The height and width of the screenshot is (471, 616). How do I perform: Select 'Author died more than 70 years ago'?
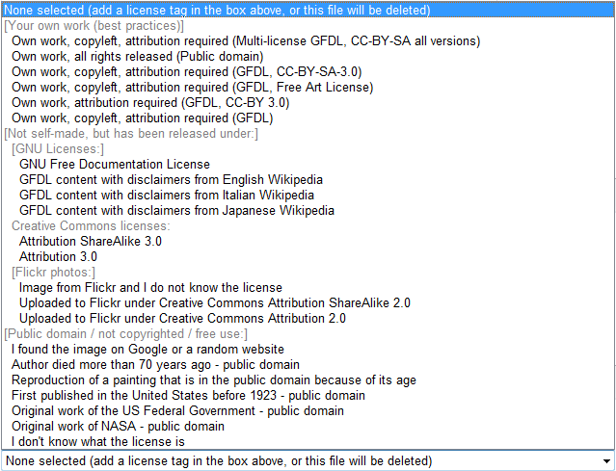pos(155,365)
